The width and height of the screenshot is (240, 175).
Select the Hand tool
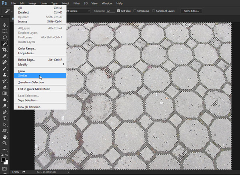[x=5, y=136]
